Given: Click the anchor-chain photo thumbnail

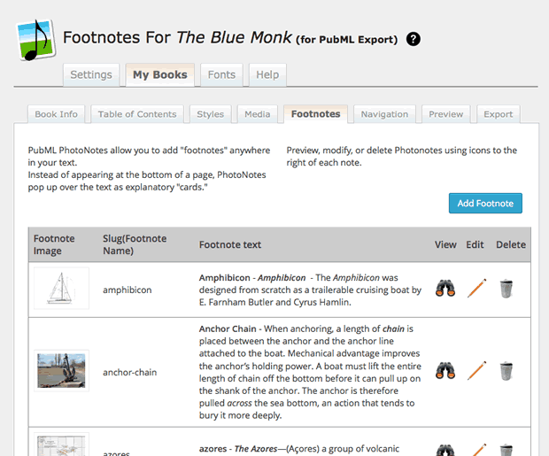Looking at the screenshot, I should pyautogui.click(x=62, y=371).
